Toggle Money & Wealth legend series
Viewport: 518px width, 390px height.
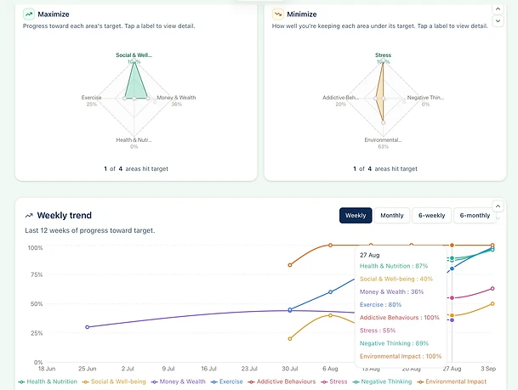[179, 382]
